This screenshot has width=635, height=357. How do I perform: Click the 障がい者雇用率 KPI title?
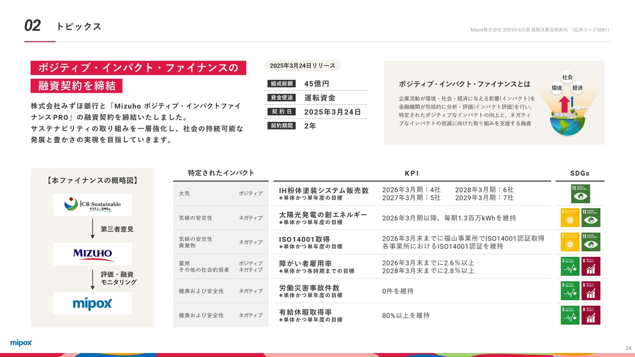coord(306,263)
